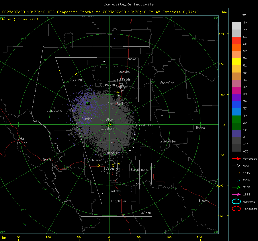Click the UTC timestamp header text
Screen dimensions: 258x241
point(28,12)
